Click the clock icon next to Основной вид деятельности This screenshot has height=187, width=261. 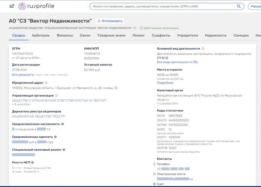[203, 49]
